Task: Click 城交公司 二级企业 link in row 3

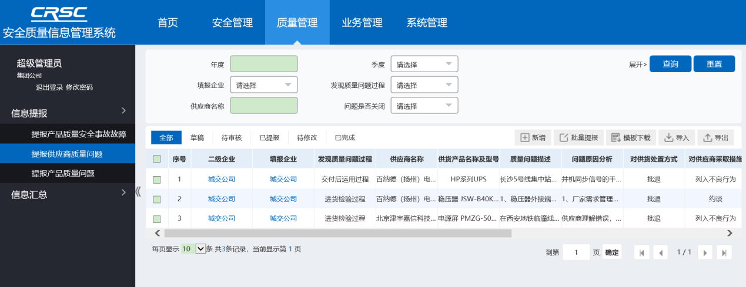Action: pos(222,219)
